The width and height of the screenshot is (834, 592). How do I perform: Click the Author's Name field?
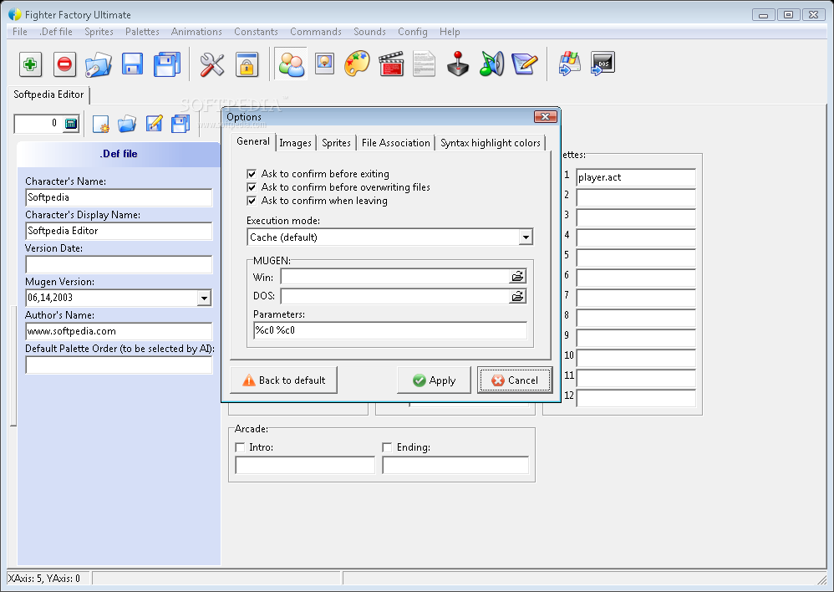tap(119, 331)
